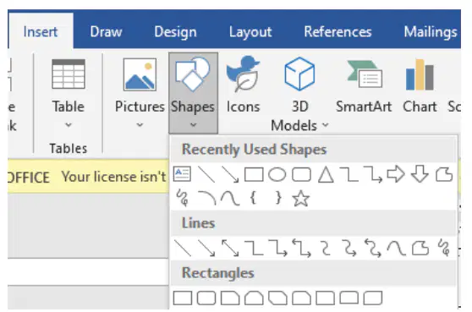Pick Scribble in Recently Used Shapes
472x312 pixels.
[x=182, y=198]
